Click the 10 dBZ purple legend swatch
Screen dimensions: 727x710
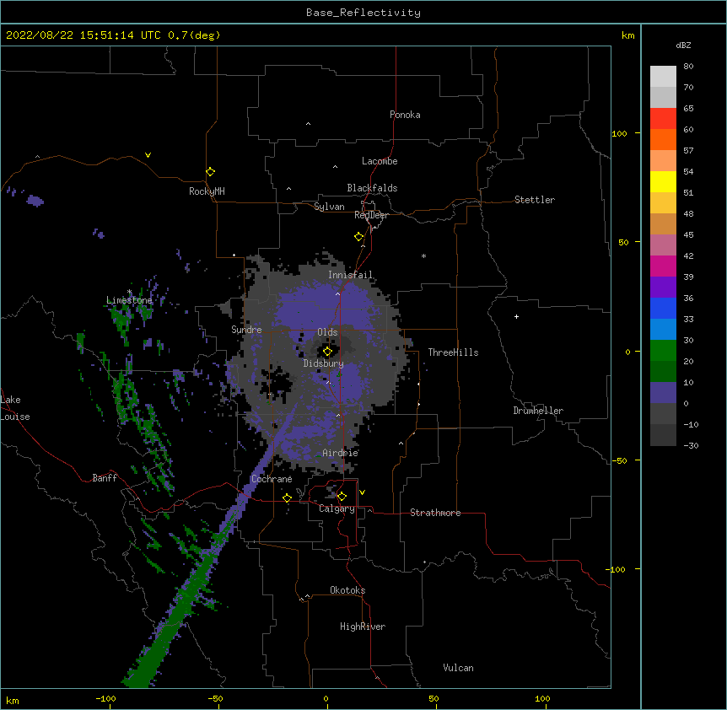tap(663, 393)
